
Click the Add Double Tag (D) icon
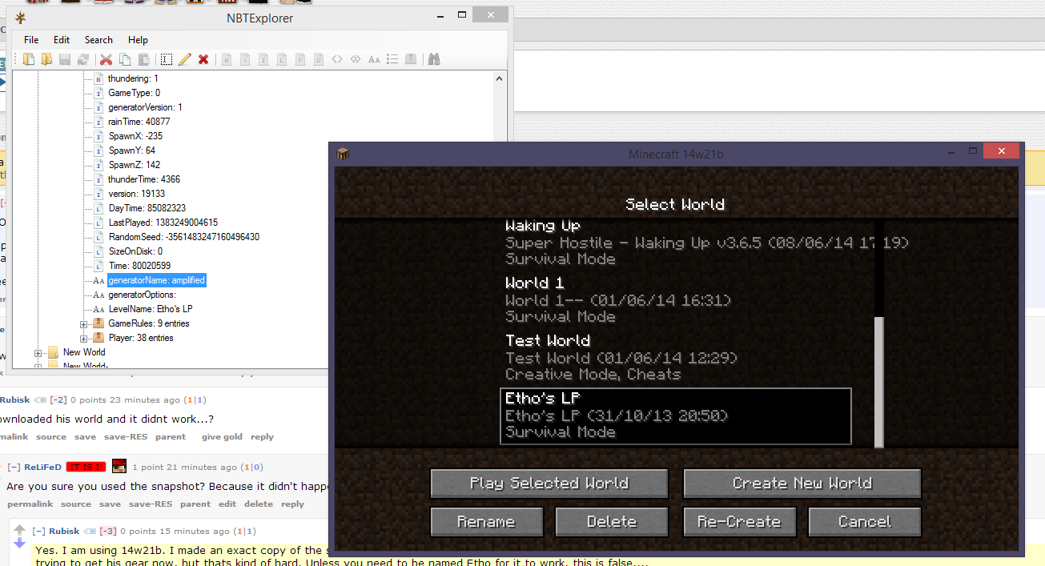point(319,59)
